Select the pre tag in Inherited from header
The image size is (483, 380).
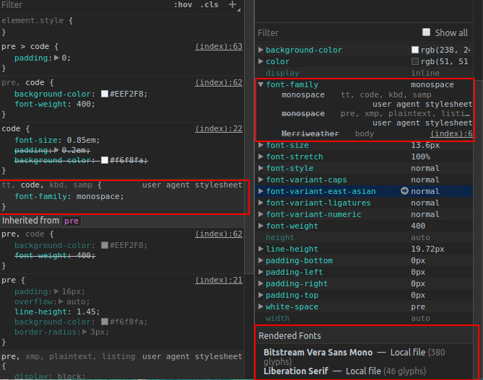71,221
